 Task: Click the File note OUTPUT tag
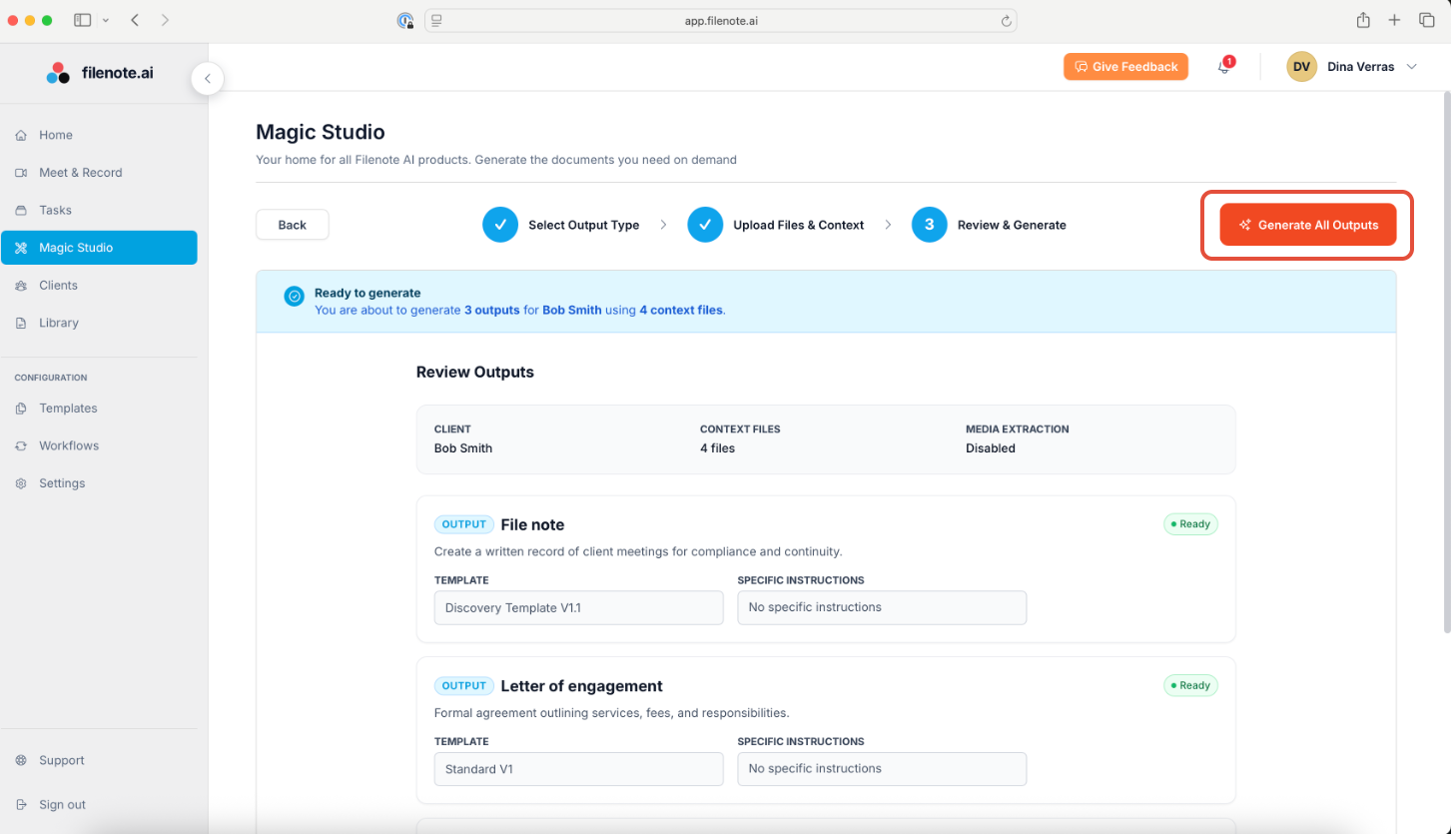click(x=463, y=524)
